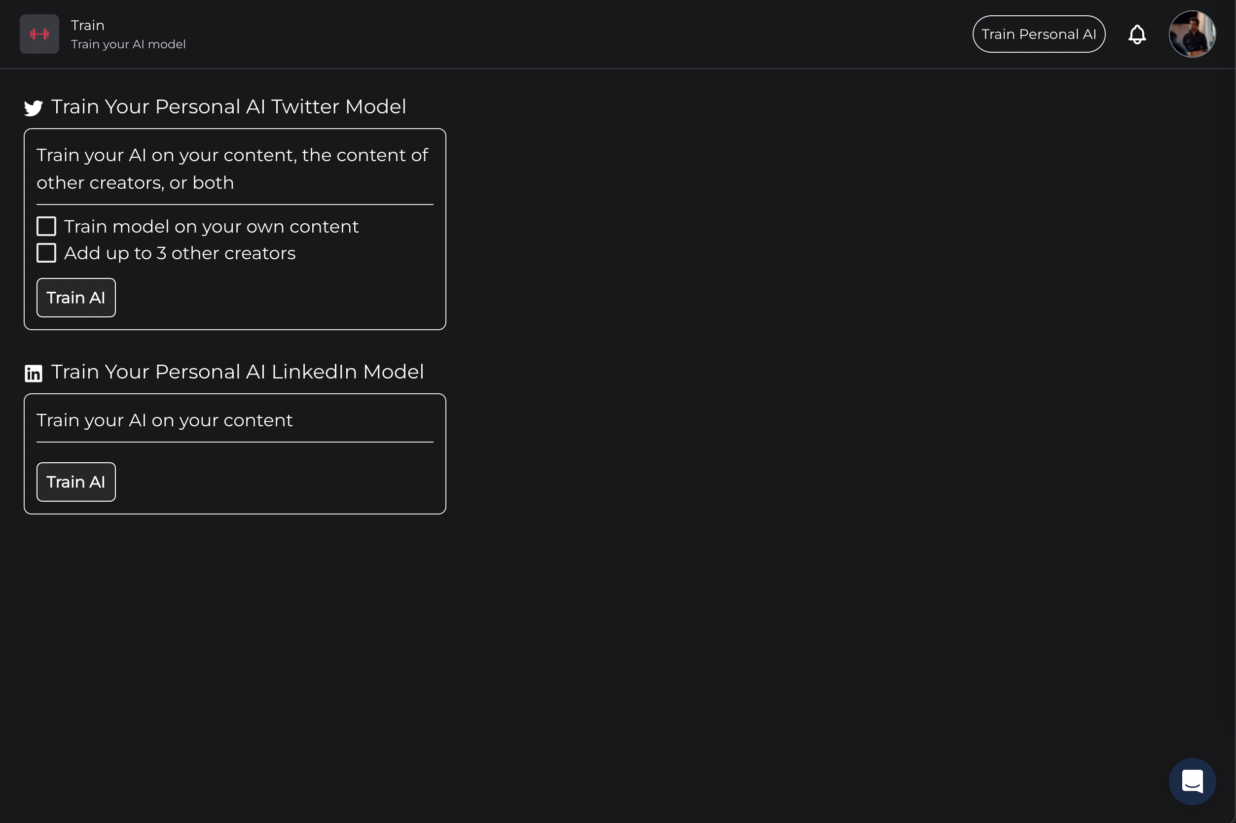Click the Twitter Model section heading
Viewport: 1236px width, 823px height.
[228, 106]
